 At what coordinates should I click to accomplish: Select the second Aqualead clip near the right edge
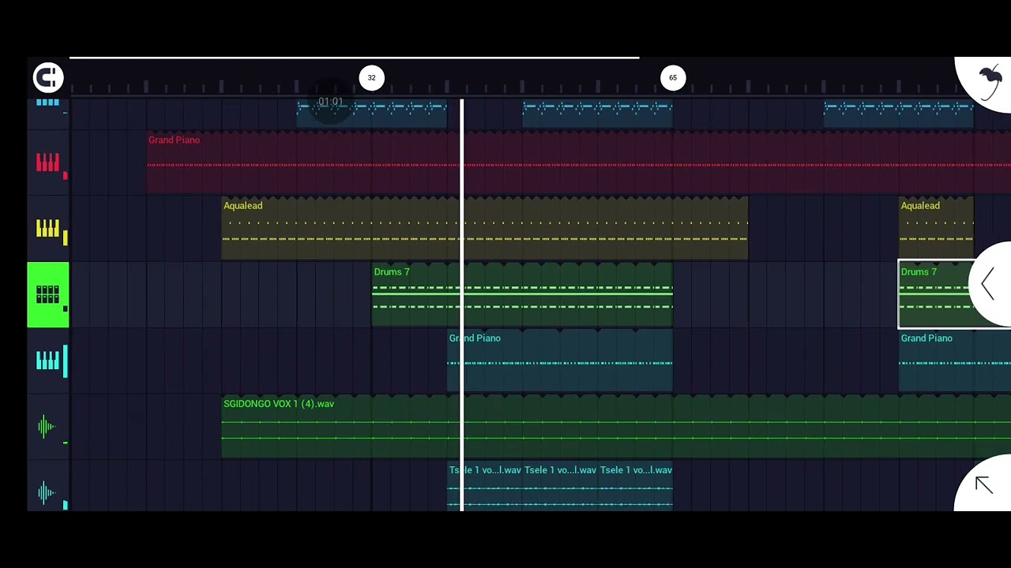tap(936, 229)
